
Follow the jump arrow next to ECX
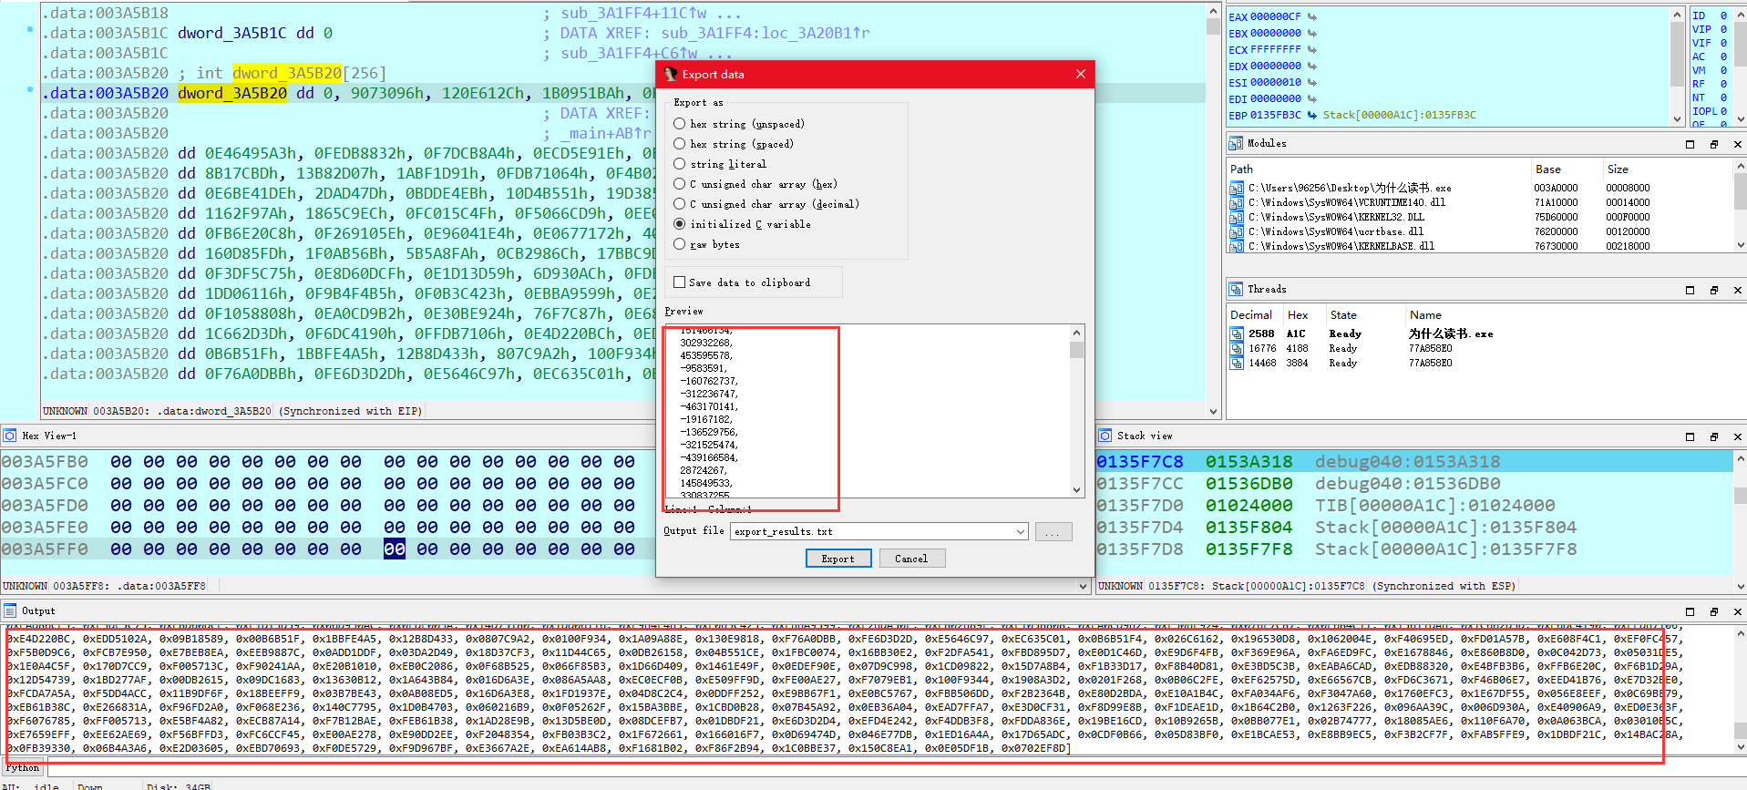pos(1312,49)
